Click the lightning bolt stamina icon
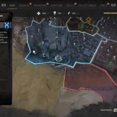 click(x=69, y=13)
